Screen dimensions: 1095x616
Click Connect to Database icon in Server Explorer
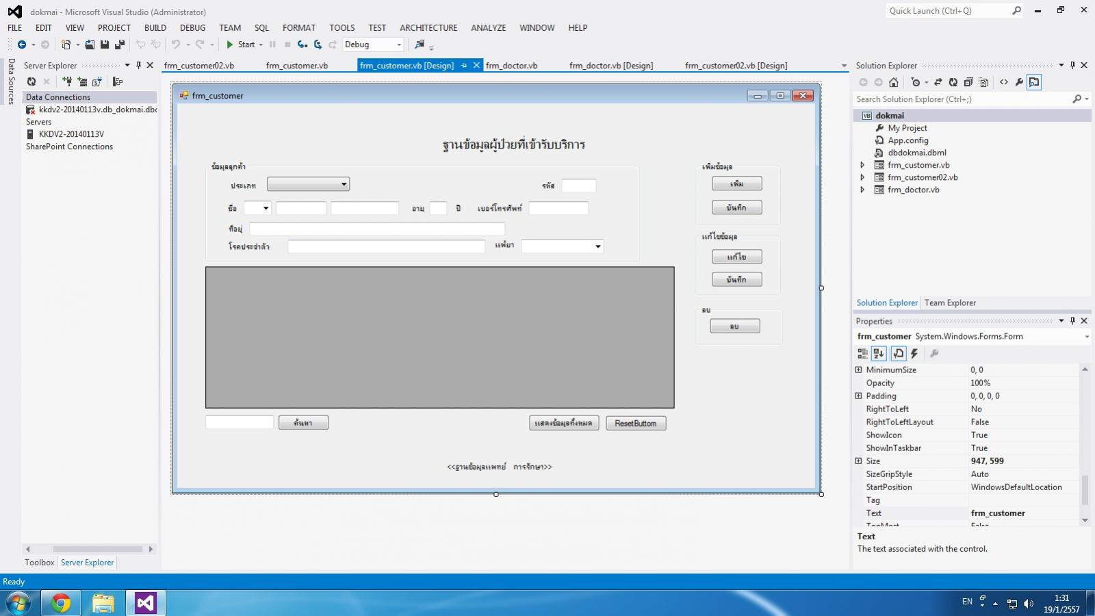pos(67,81)
